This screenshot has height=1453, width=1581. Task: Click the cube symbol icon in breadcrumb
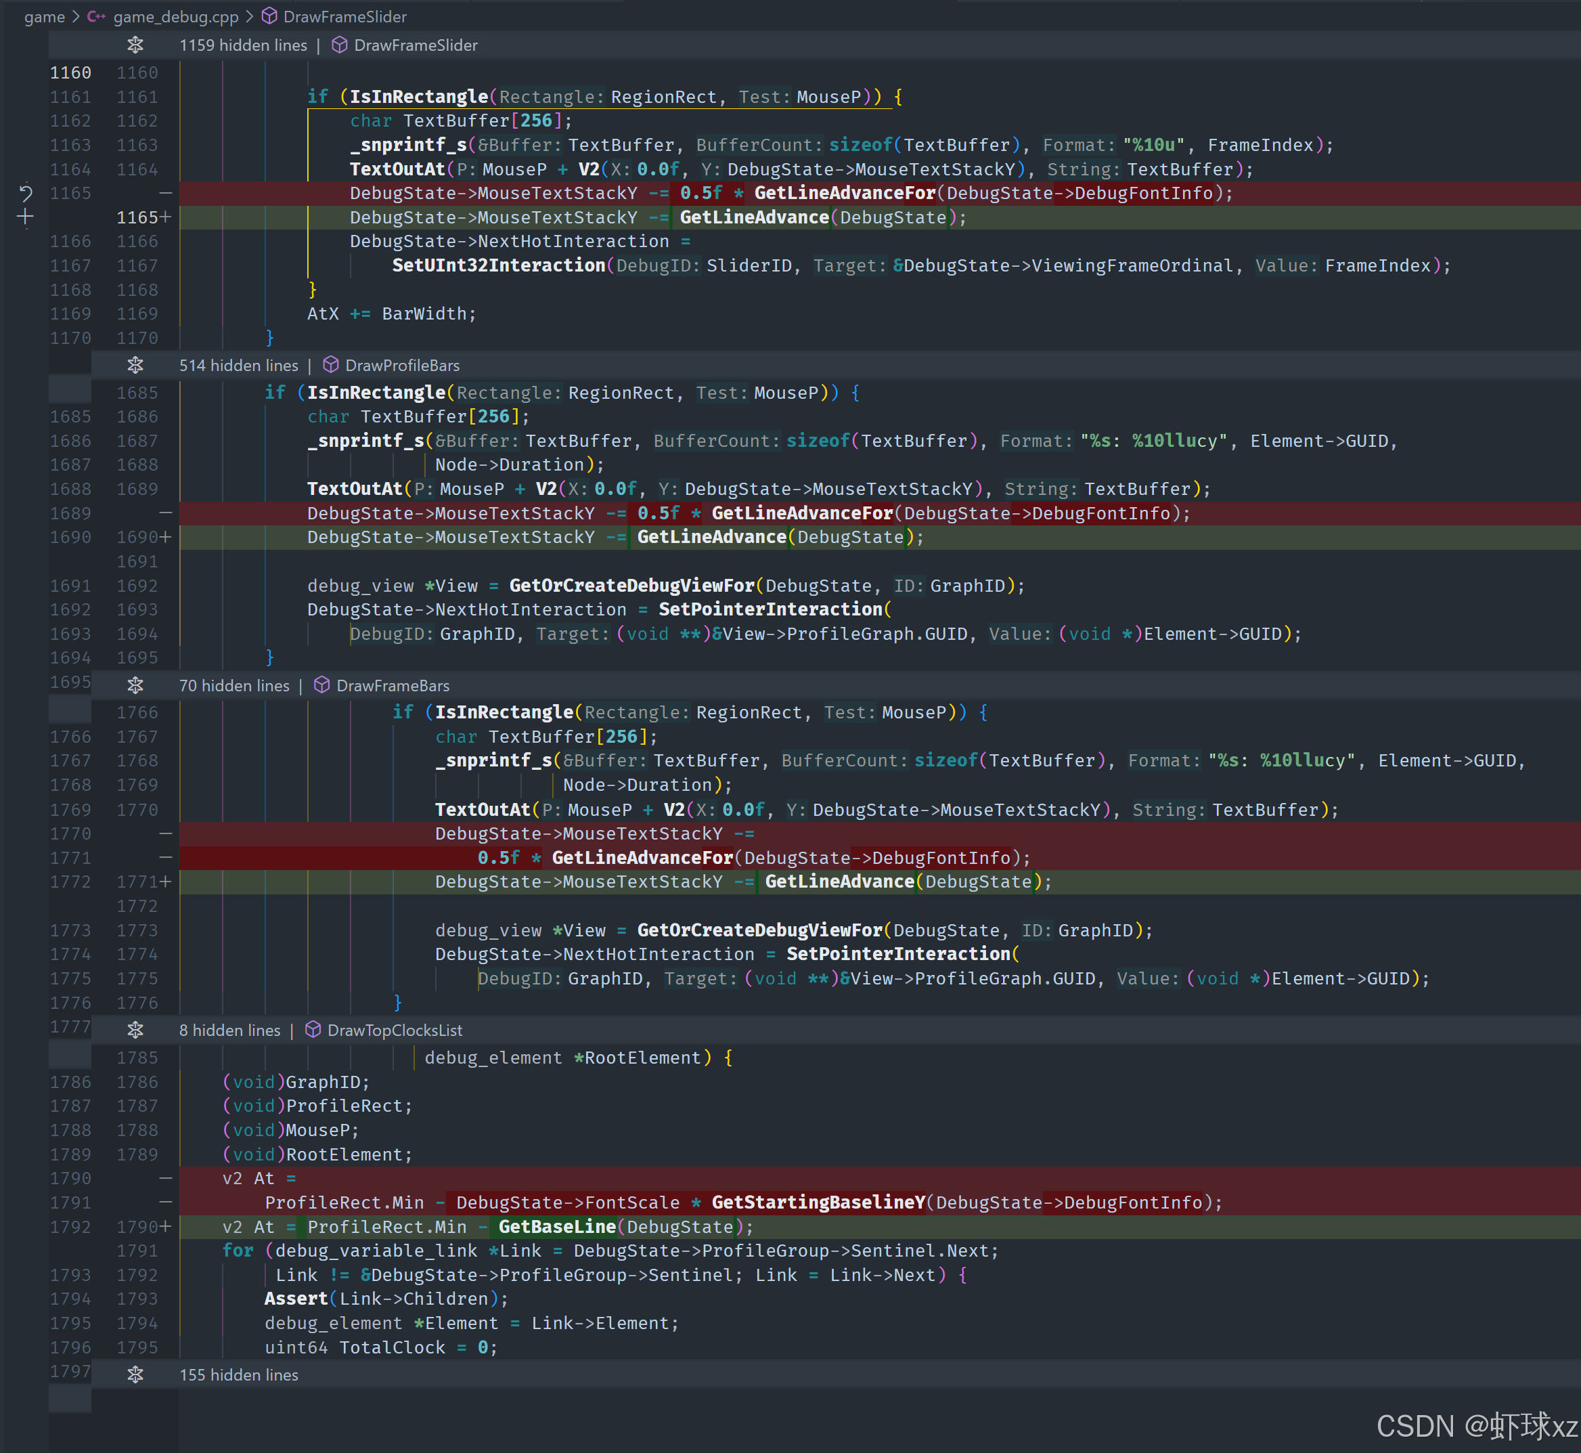[x=269, y=16]
